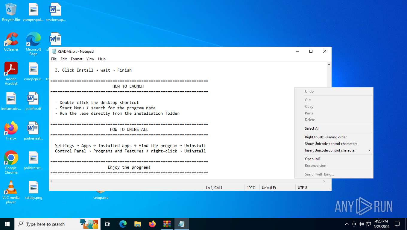Open File Explorer from the taskbar

137,224
